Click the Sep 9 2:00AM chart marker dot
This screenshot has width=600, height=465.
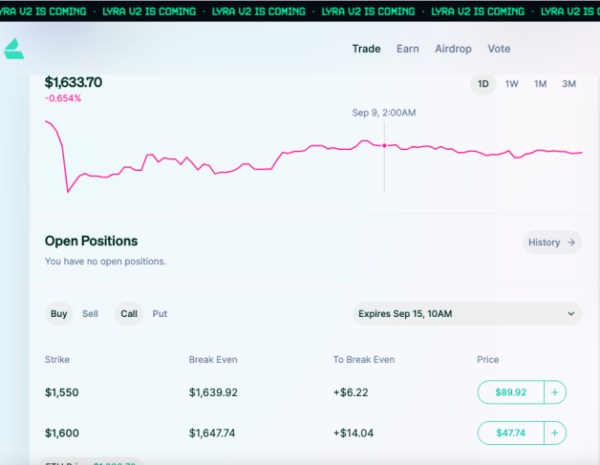click(x=385, y=145)
